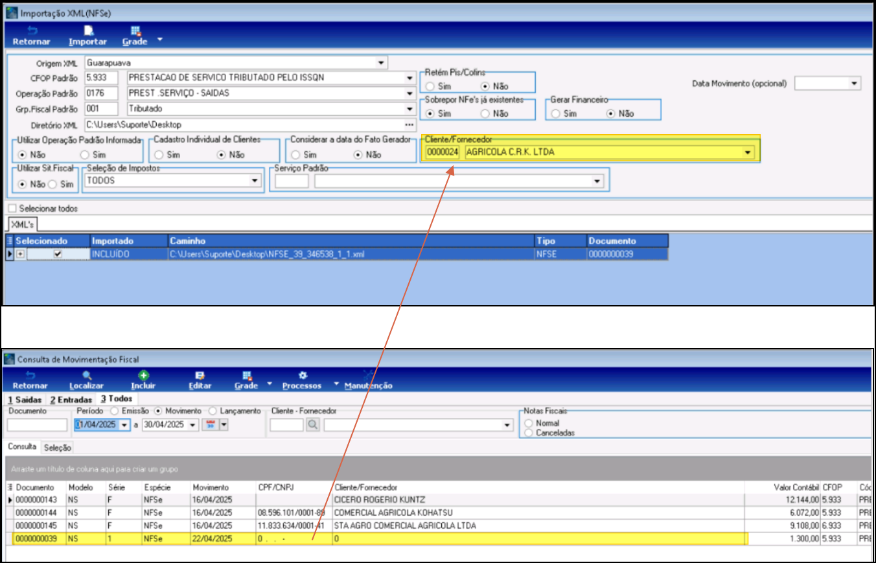The width and height of the screenshot is (876, 563).
Task: Select the Lançamento period radio button
Action: [212, 411]
